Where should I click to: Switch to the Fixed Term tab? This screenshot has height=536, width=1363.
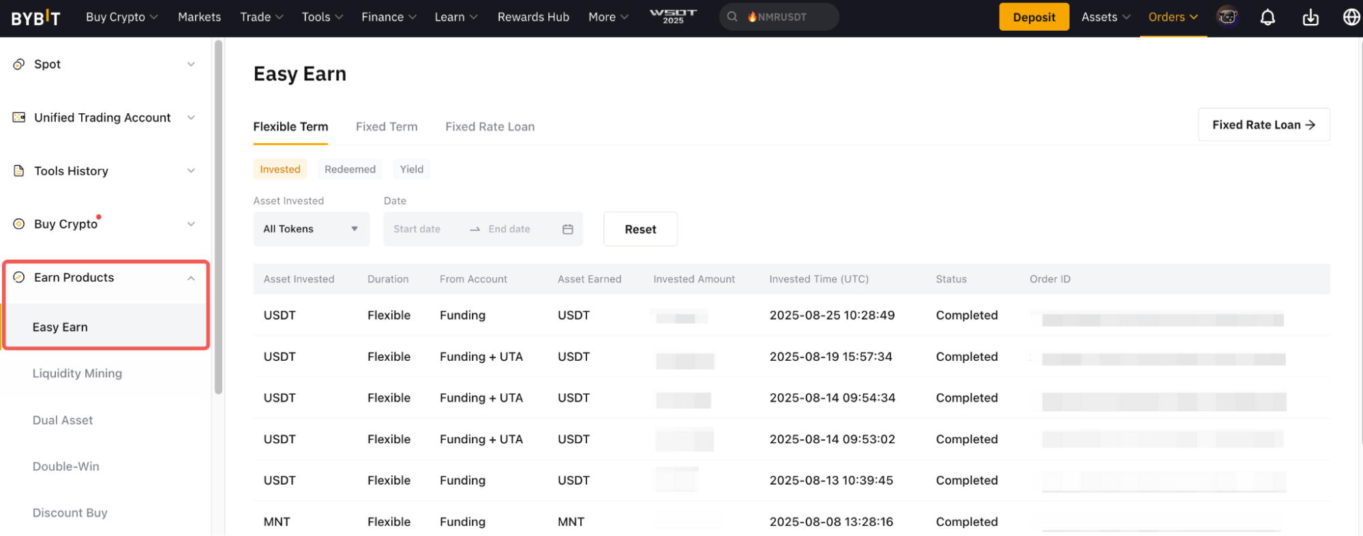(x=386, y=127)
